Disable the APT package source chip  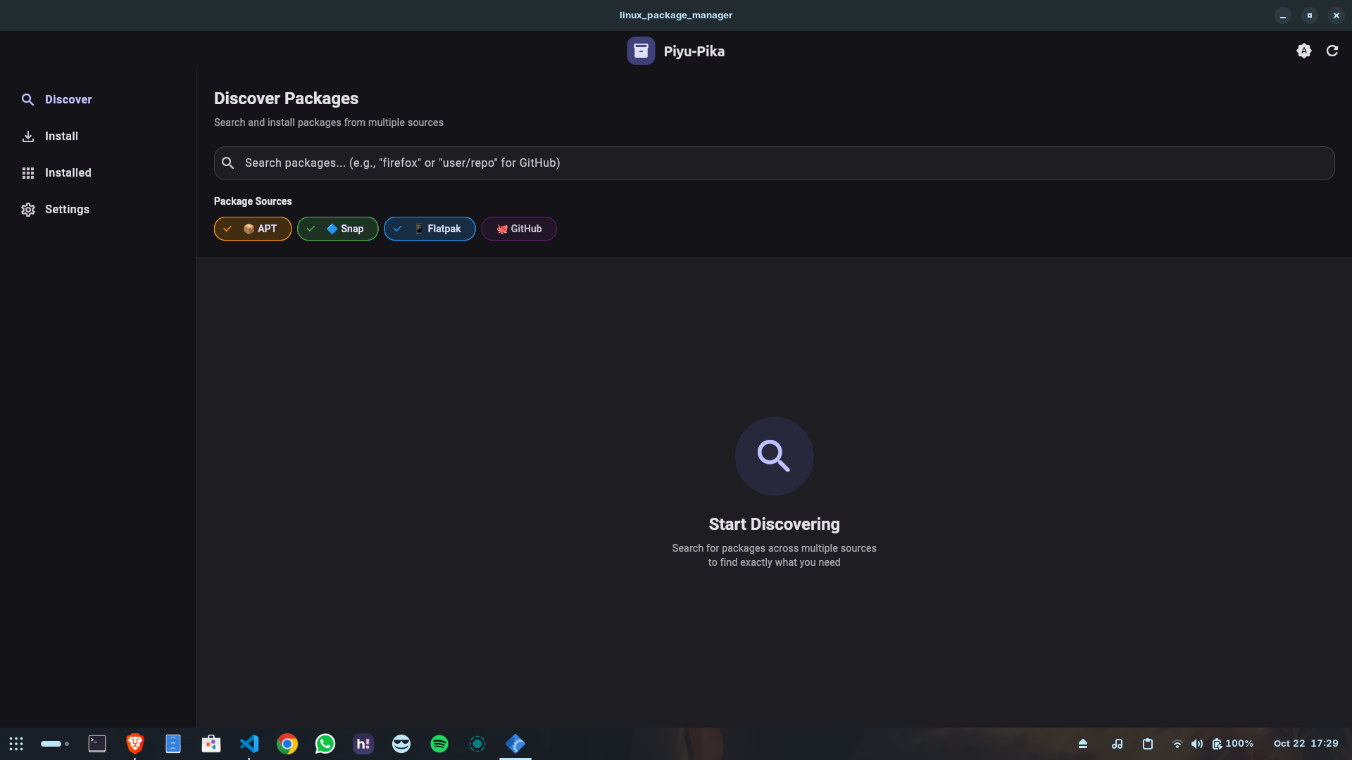click(253, 229)
